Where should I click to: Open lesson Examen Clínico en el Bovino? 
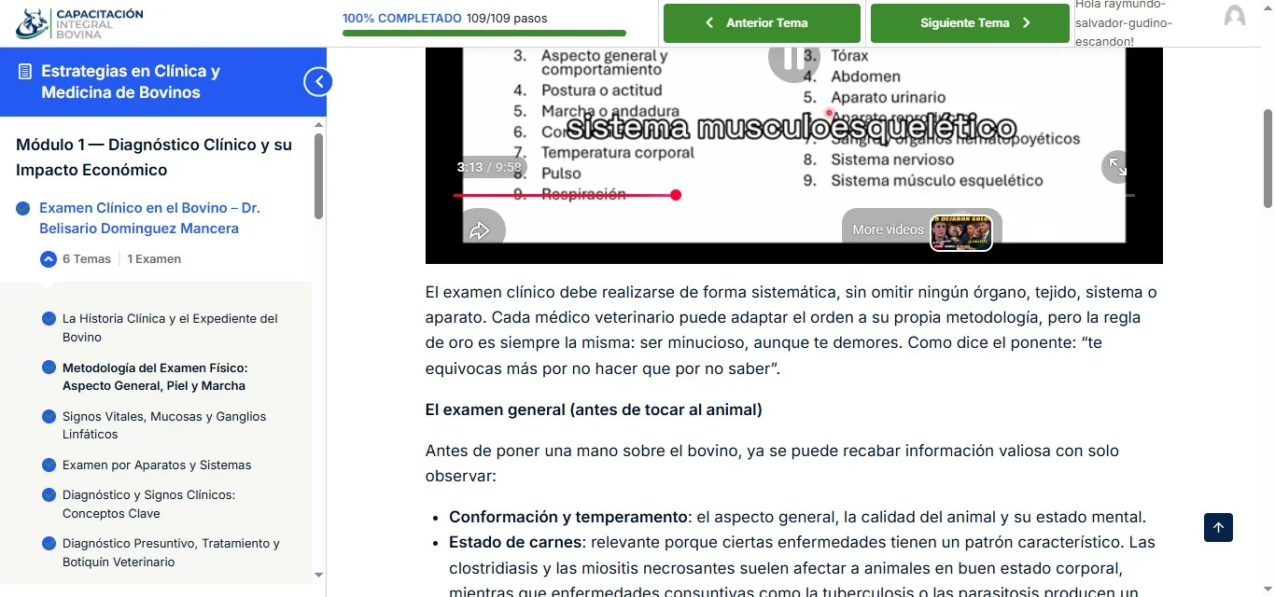(149, 217)
